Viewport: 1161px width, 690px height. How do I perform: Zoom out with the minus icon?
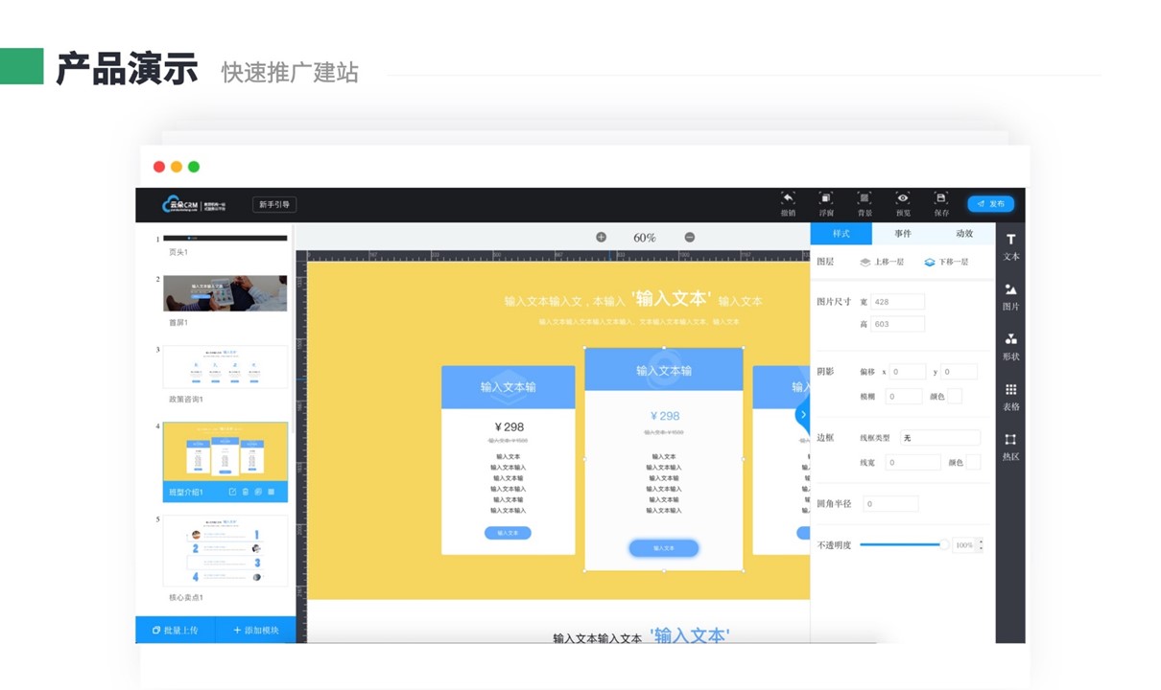pyautogui.click(x=689, y=237)
